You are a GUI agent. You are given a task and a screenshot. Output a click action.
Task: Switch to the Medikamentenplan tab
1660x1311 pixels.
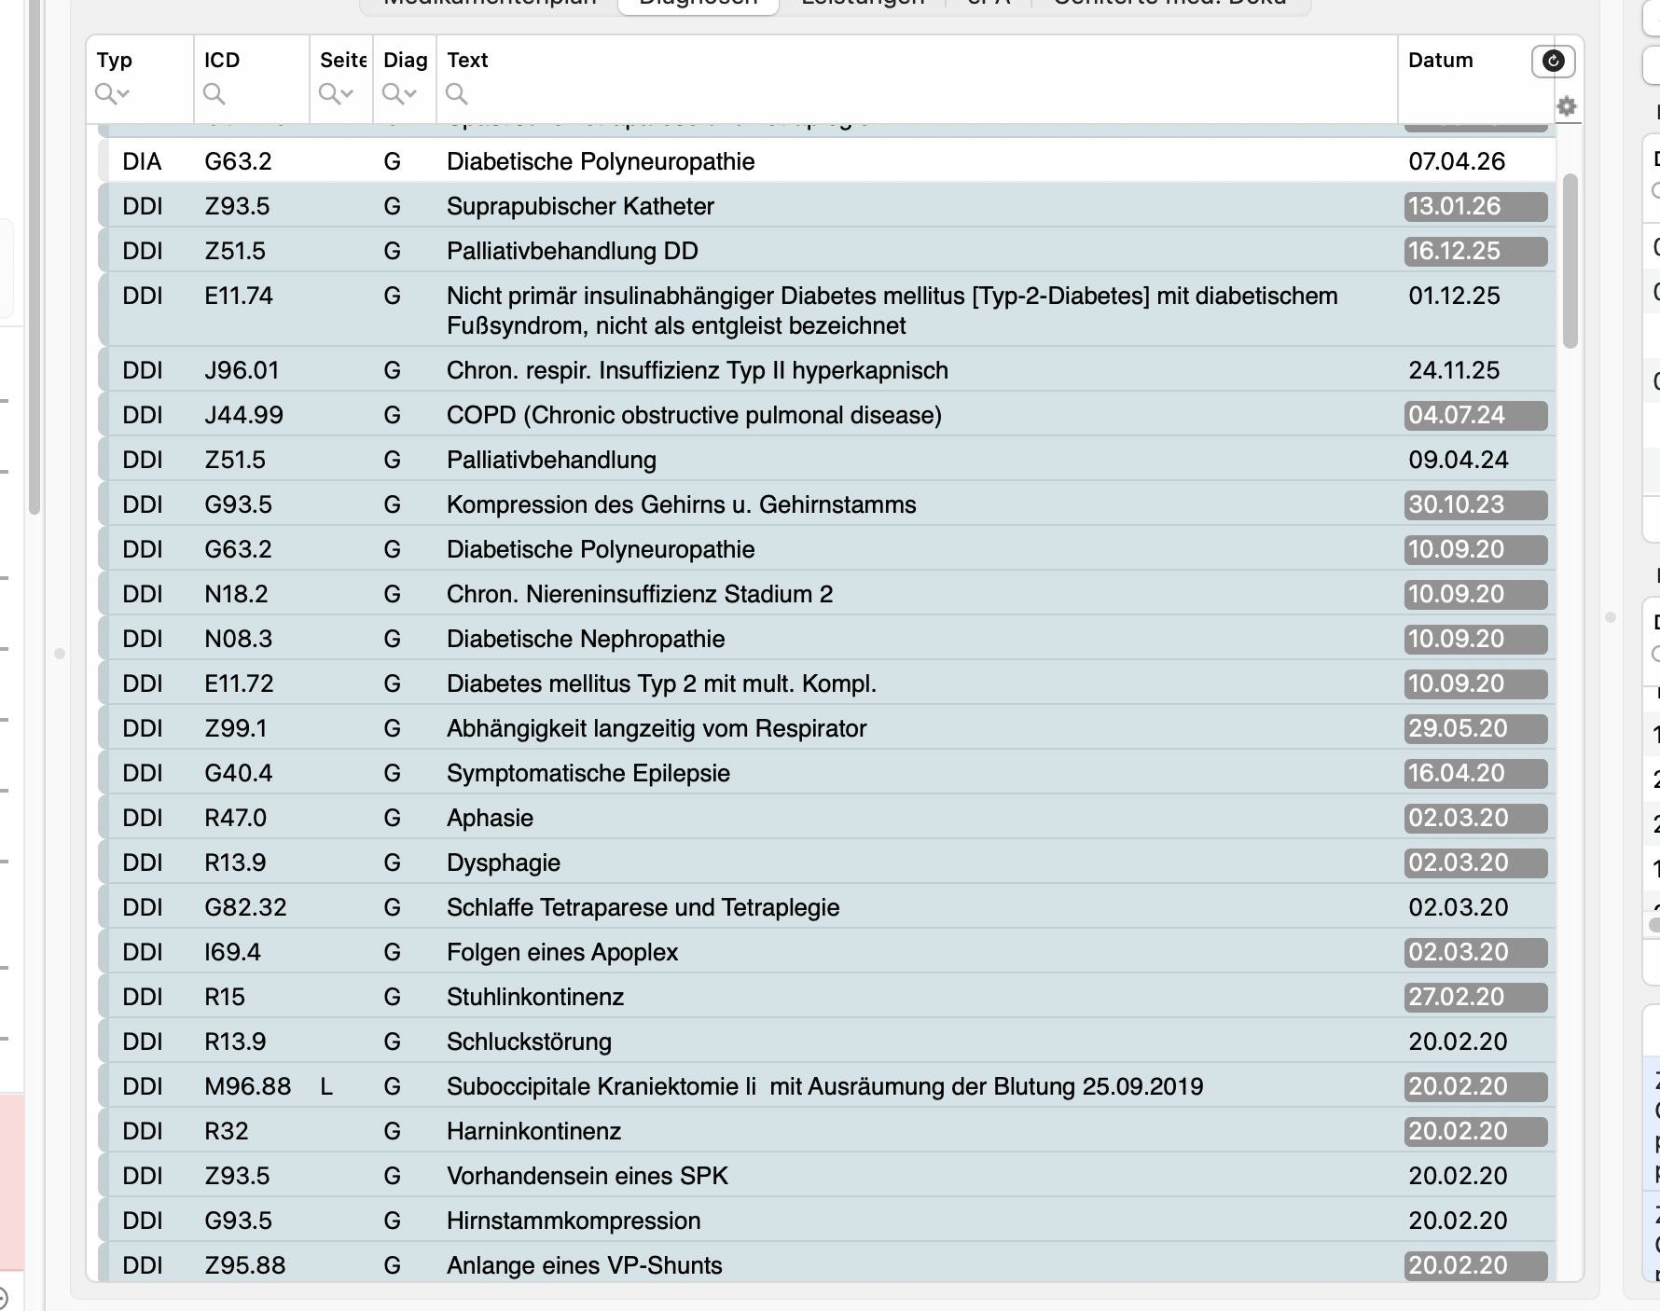(x=490, y=4)
